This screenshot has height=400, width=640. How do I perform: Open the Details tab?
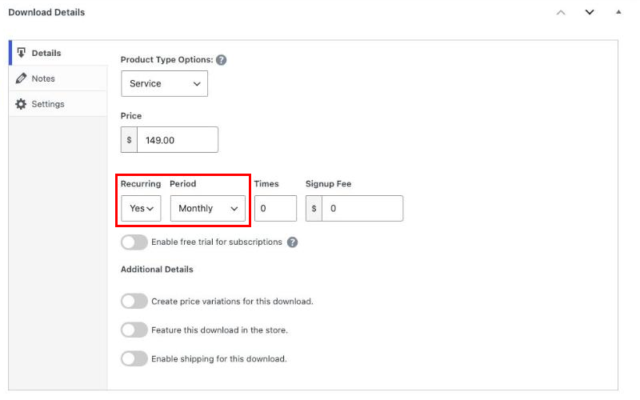click(x=58, y=53)
